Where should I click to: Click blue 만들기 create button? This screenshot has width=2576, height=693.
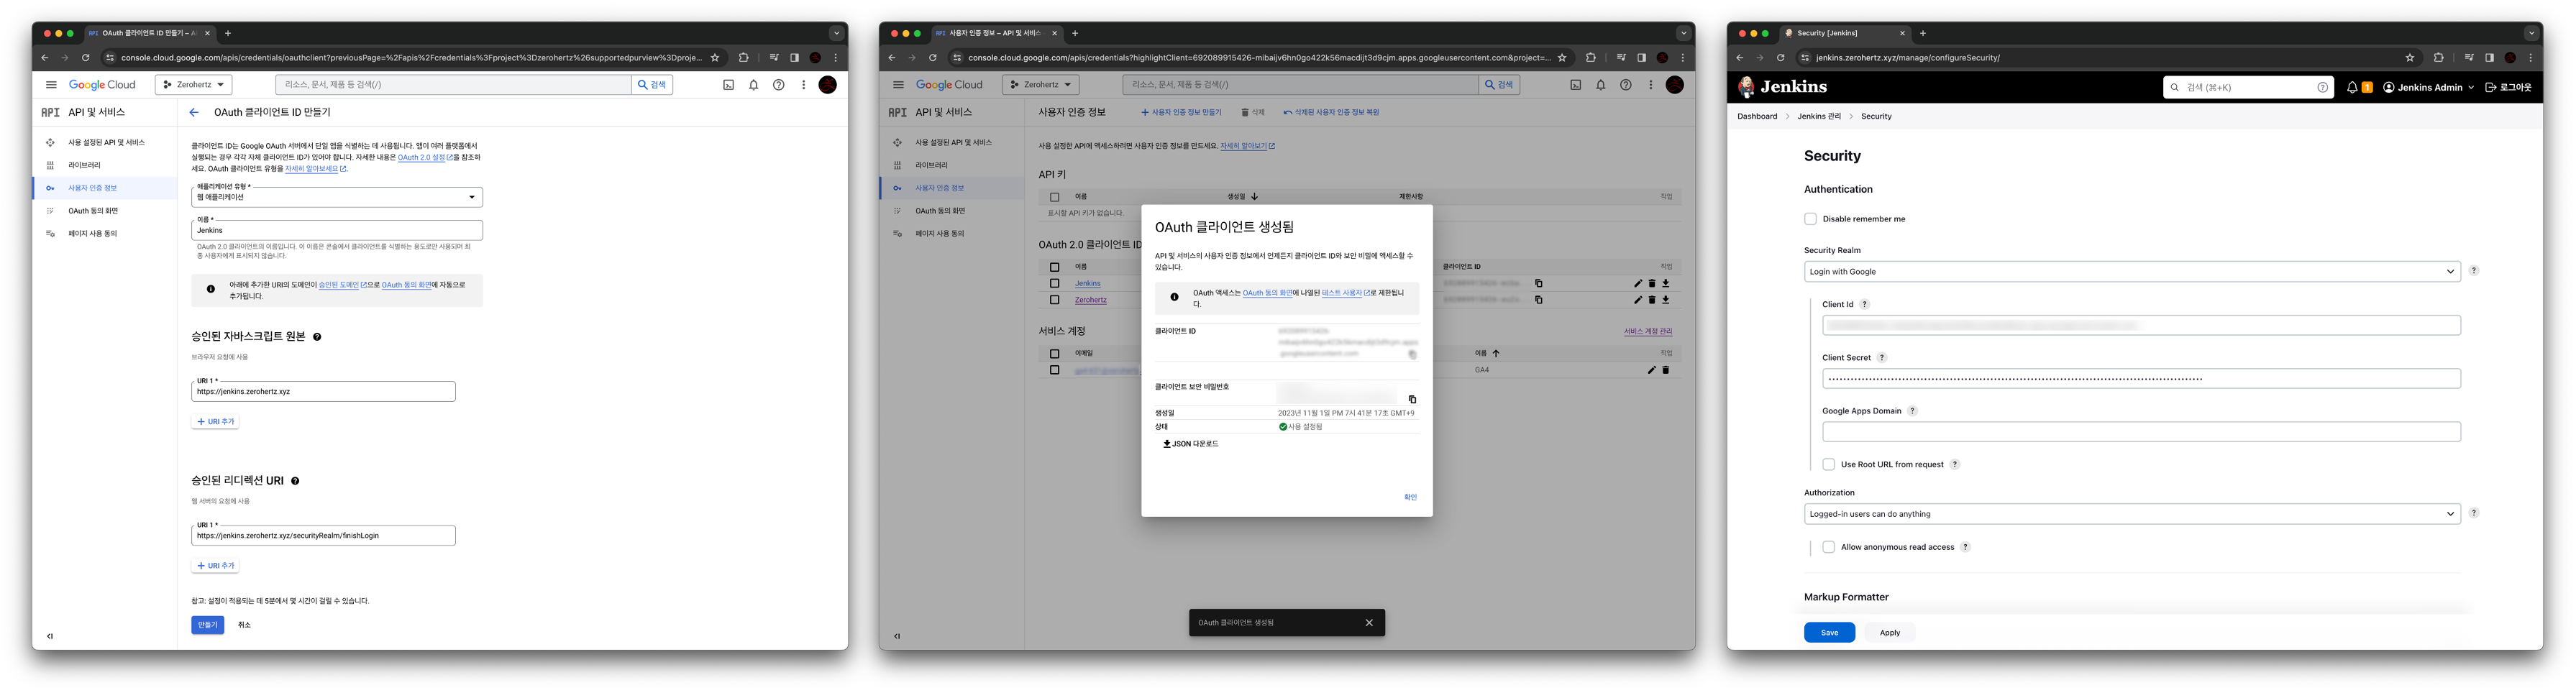[x=207, y=625]
